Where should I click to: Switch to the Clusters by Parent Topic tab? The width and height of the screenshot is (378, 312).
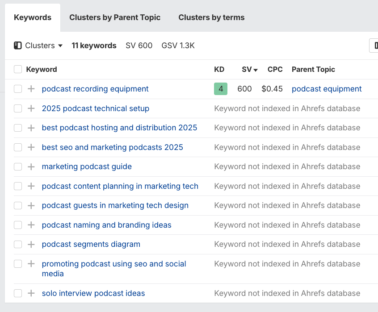[115, 17]
